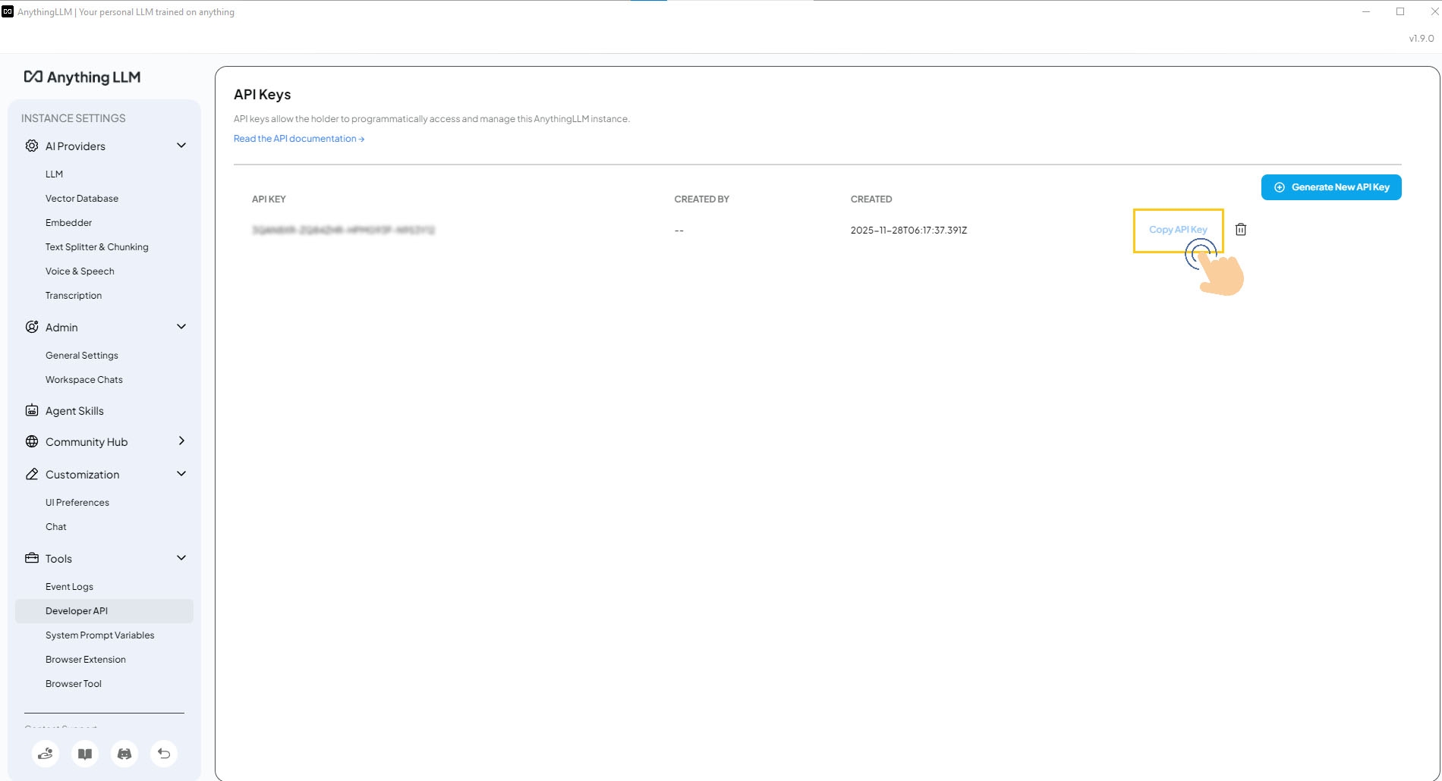Open the Agent Skills settings

tap(74, 410)
